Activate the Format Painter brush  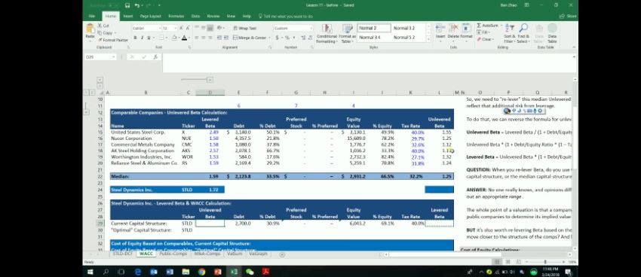click(113, 40)
